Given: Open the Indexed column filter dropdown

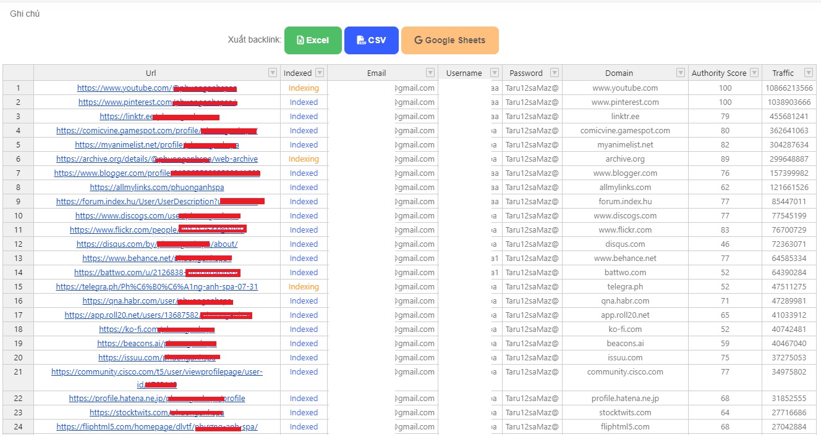Looking at the screenshot, I should pyautogui.click(x=320, y=73).
